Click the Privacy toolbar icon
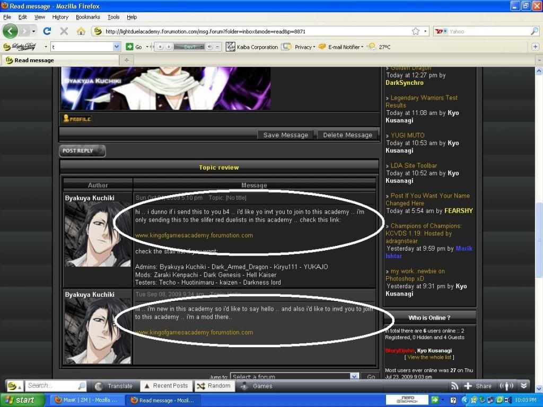 (286, 47)
